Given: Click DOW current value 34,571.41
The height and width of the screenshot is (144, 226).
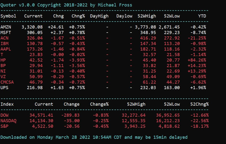Looking at the screenshot, I should click(x=41, y=115).
